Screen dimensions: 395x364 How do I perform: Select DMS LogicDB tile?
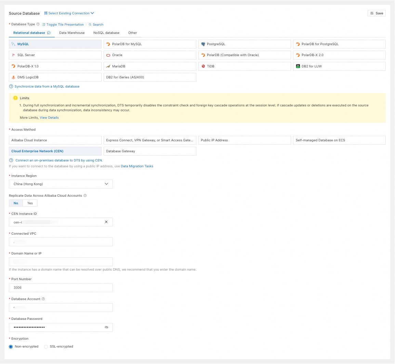(55, 77)
